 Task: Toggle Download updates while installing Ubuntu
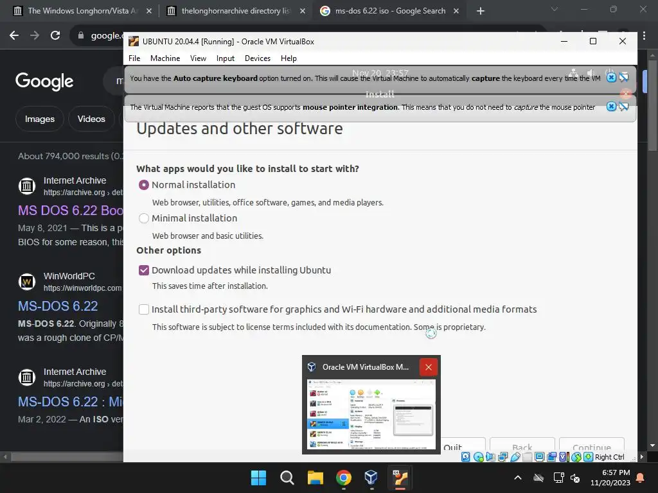[144, 270]
